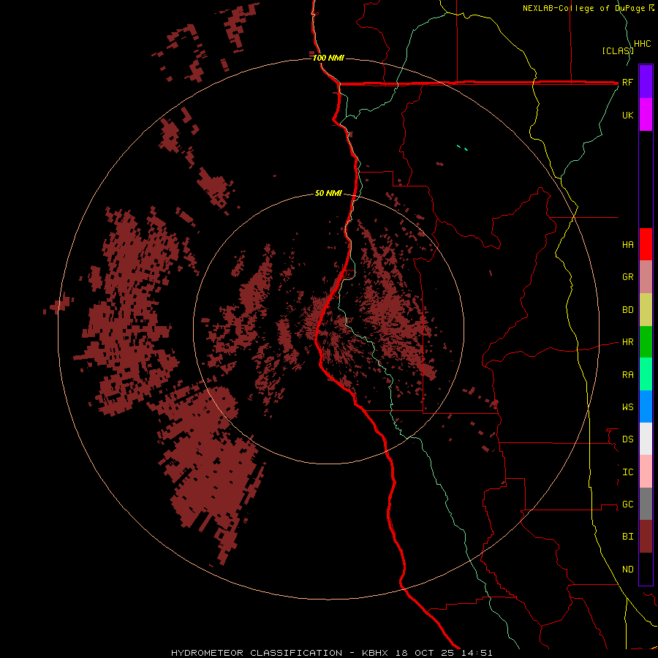Screen dimensions: 658x658
Task: Click the BD yellow legend swatch
Action: (x=646, y=310)
